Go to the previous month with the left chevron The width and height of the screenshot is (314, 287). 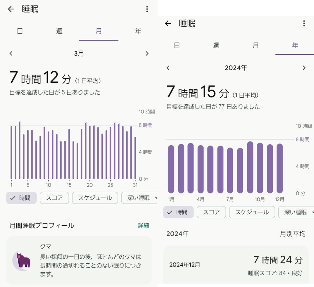(11, 53)
